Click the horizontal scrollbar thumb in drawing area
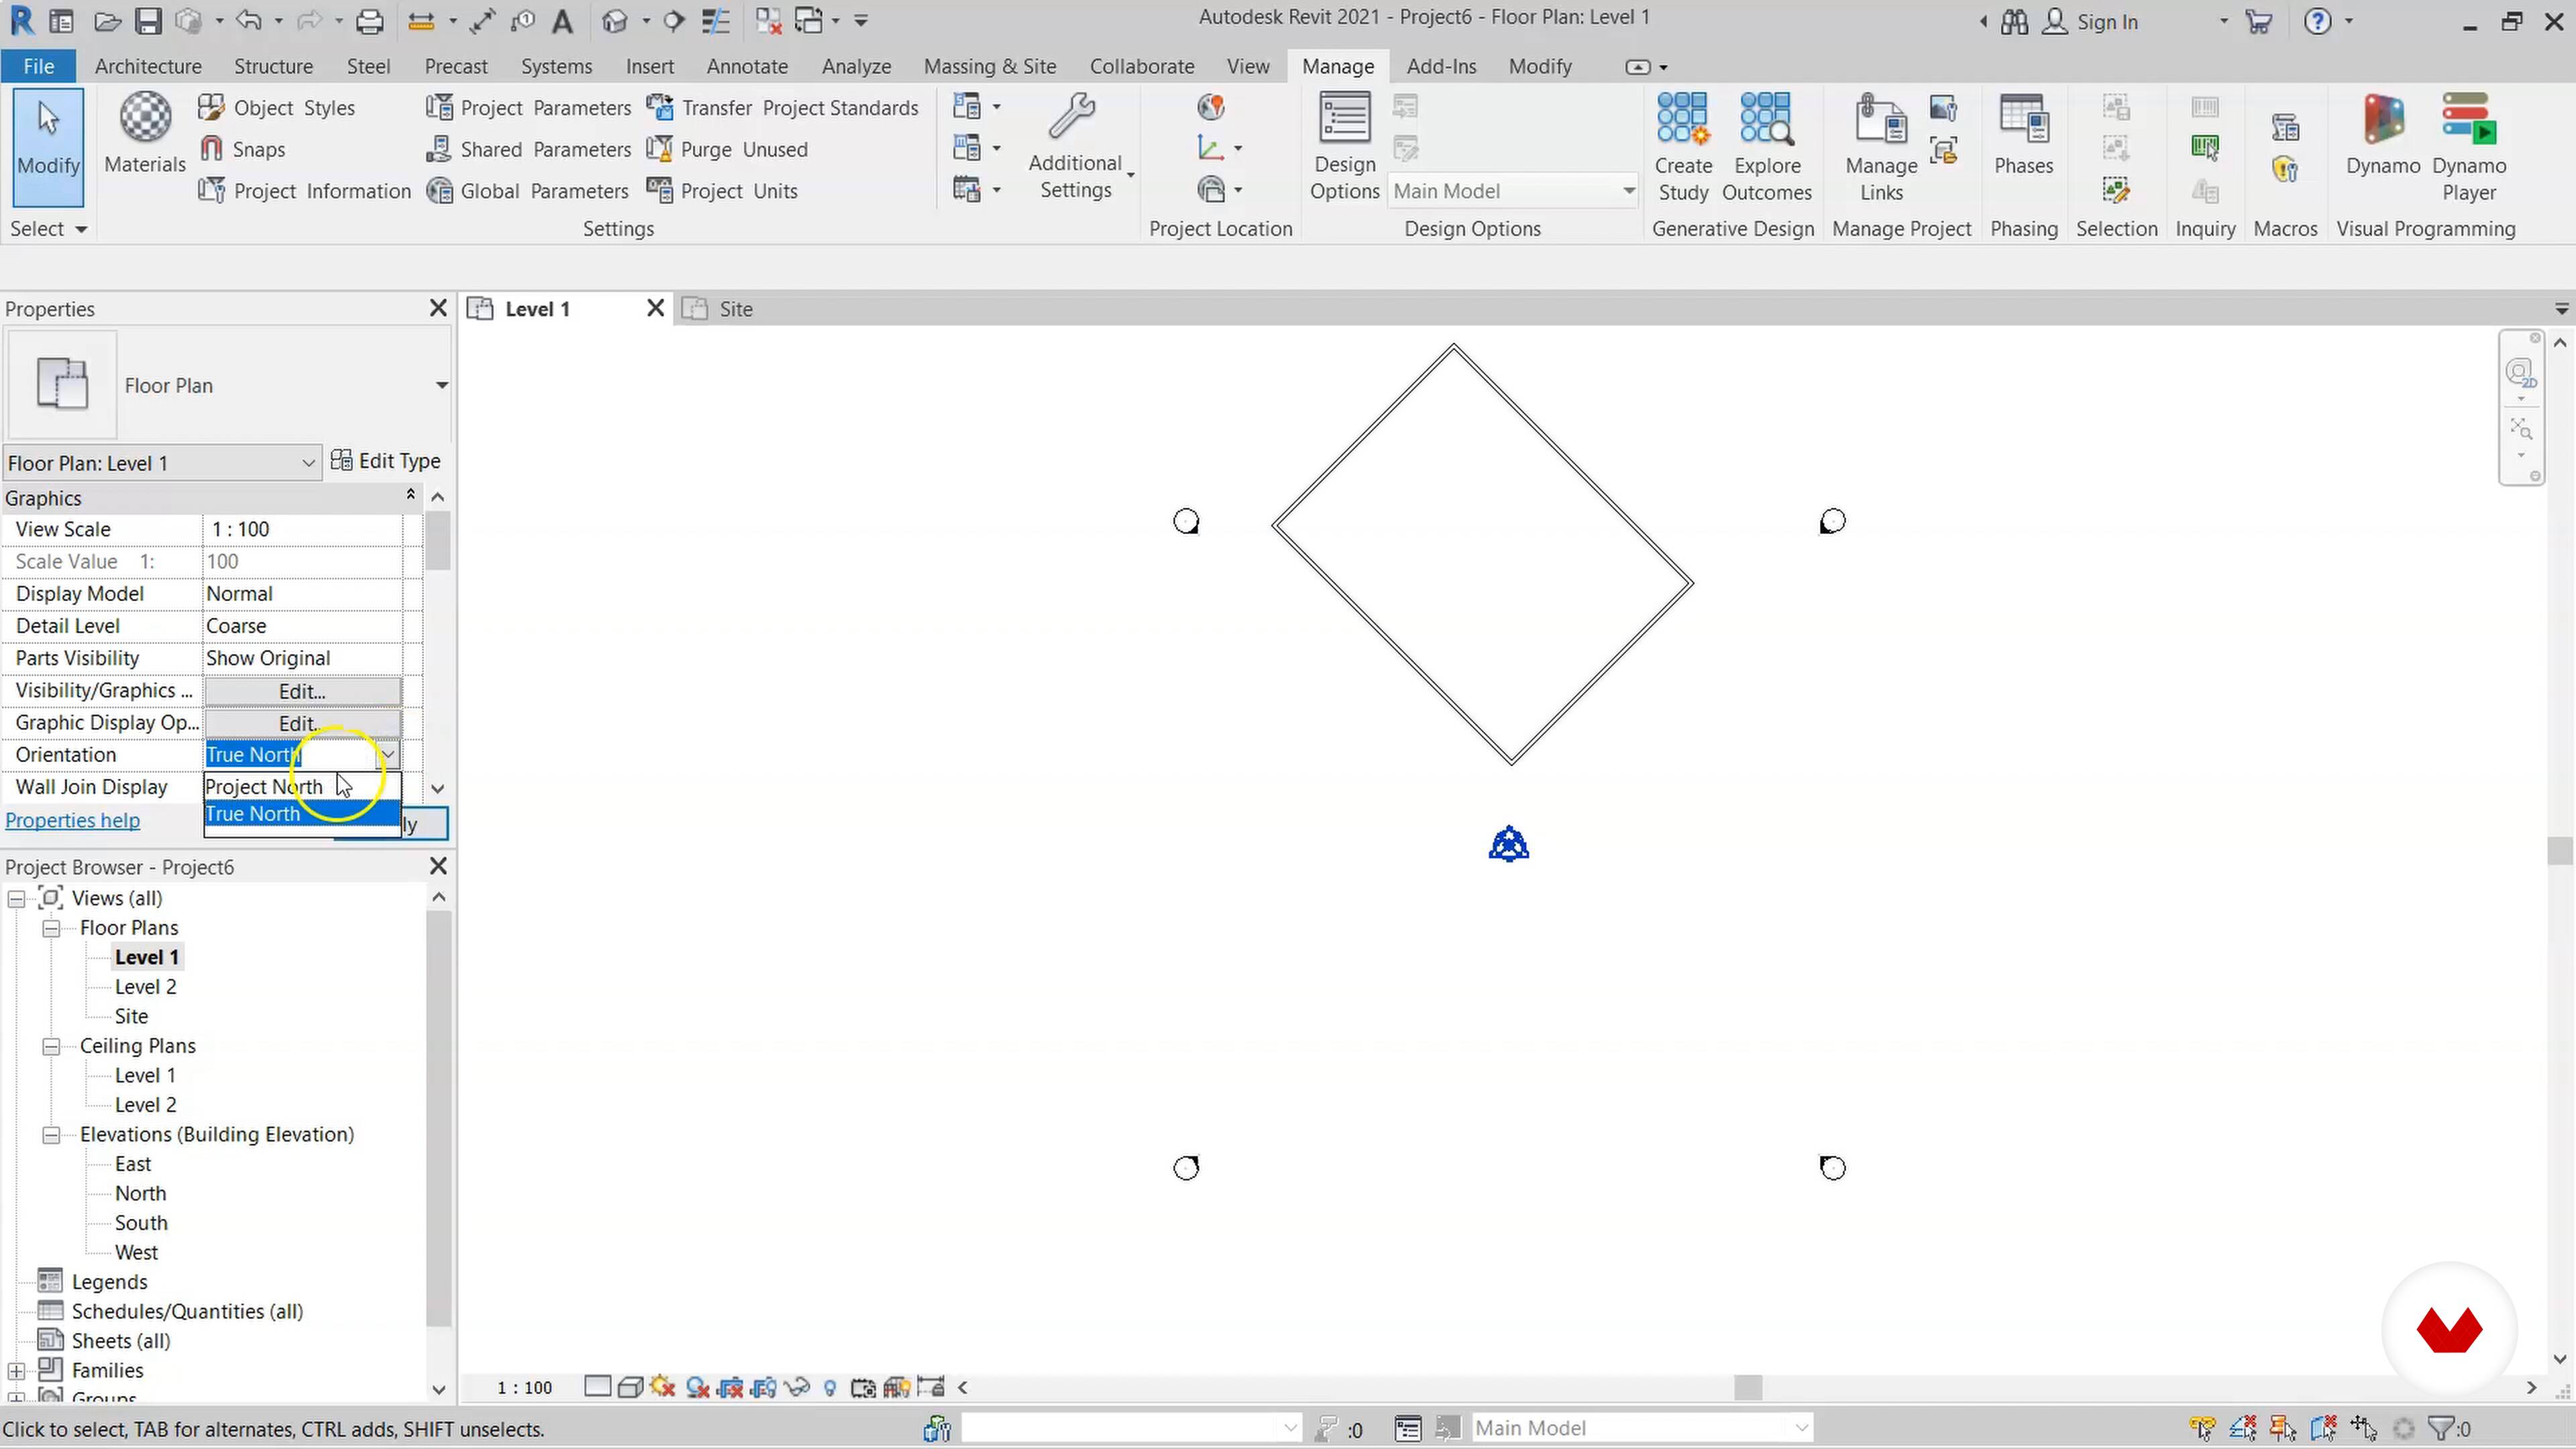 [x=1748, y=1388]
